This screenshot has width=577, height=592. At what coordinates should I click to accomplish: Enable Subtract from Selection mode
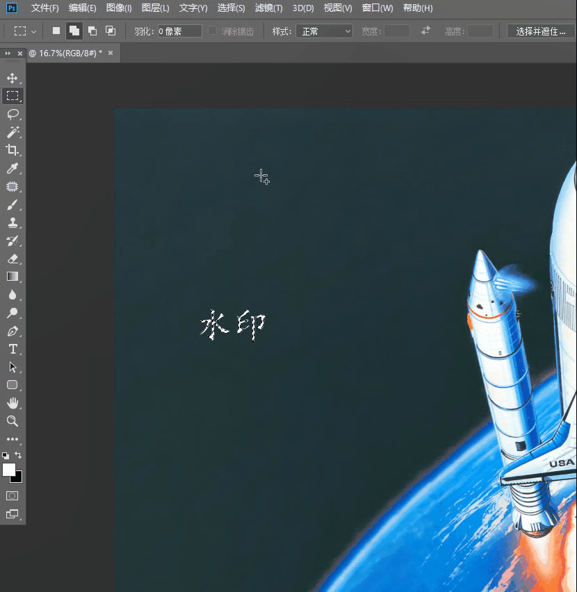click(92, 31)
